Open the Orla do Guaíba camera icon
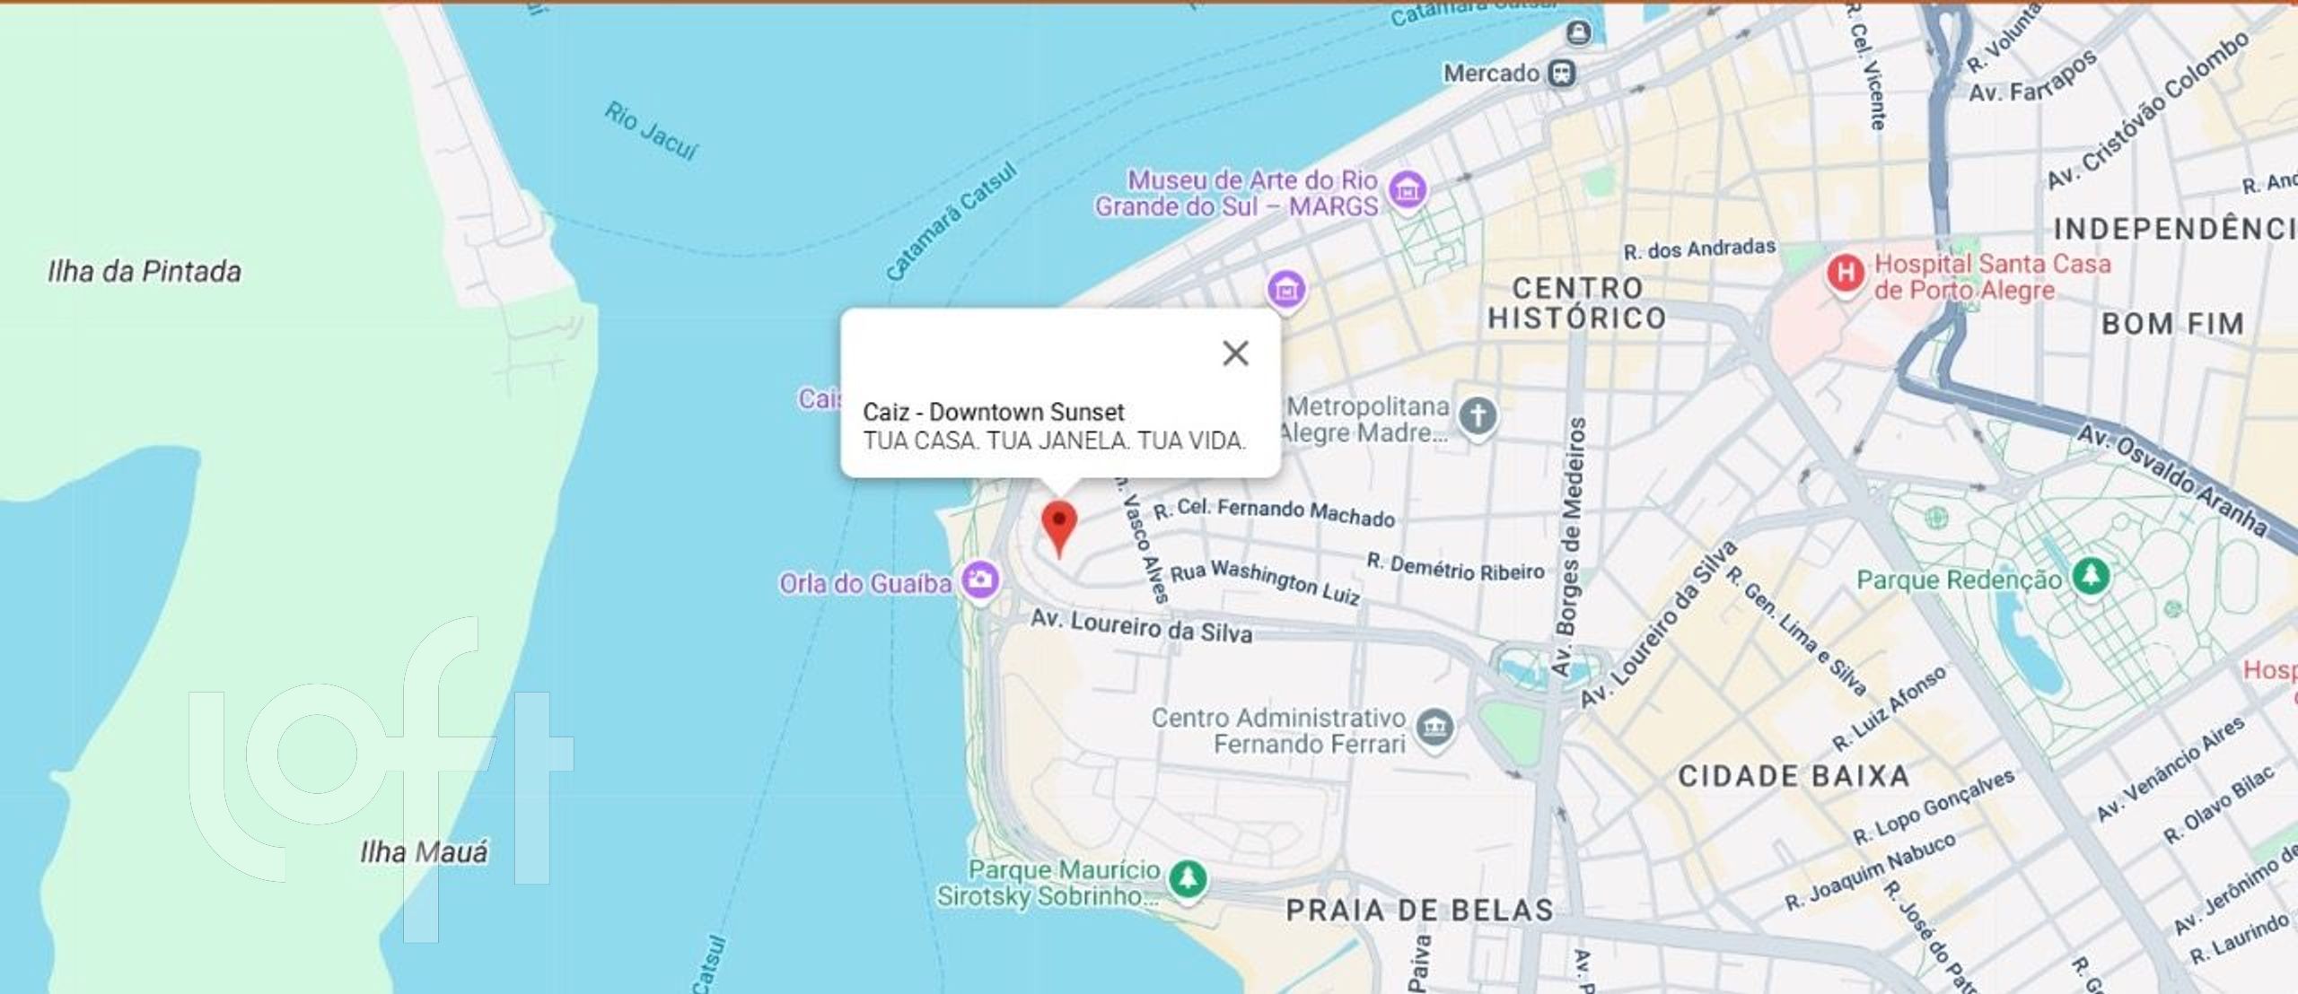 [x=980, y=580]
